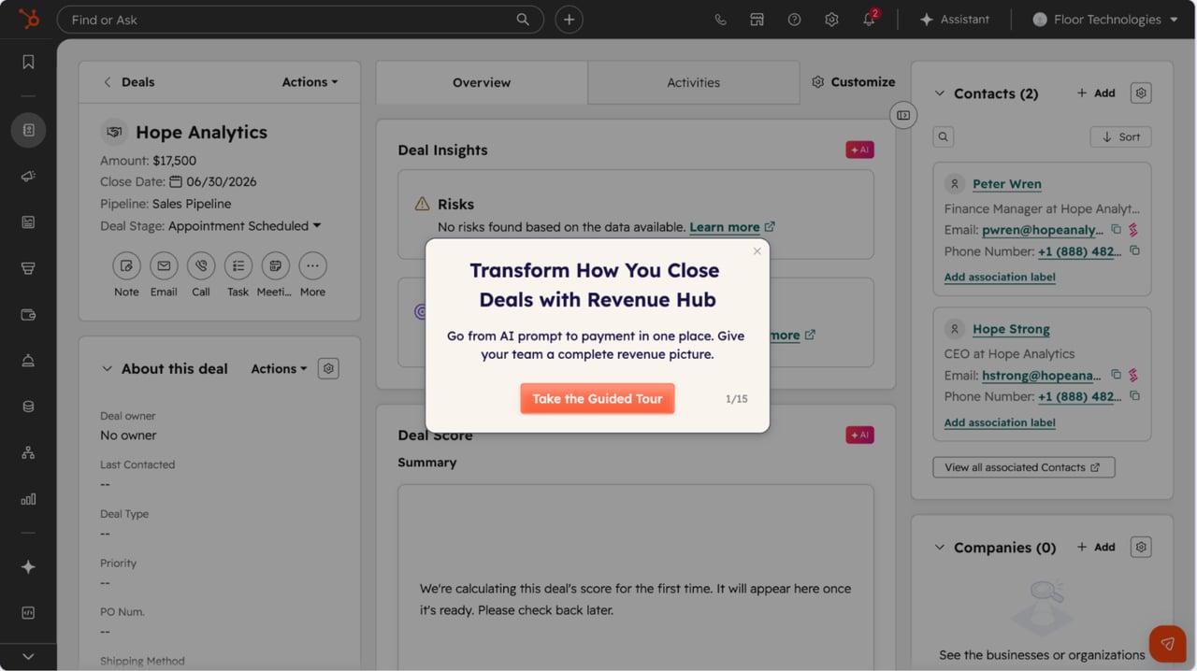Image resolution: width=1197 pixels, height=671 pixels.
Task: Open About this deal Actions dropdown
Action: [x=279, y=369]
